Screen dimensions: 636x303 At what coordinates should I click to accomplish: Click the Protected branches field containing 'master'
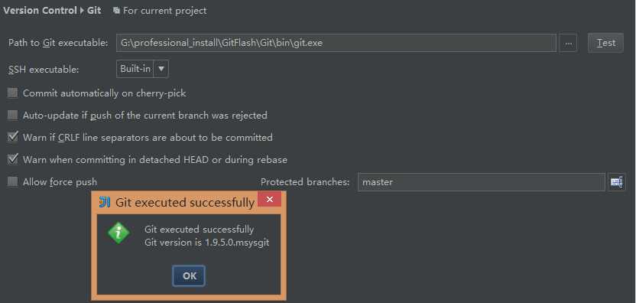[x=482, y=182]
